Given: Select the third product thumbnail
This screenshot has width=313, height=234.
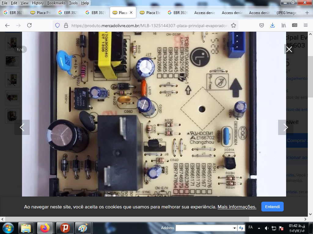Looking at the screenshot, I should point(13,80).
